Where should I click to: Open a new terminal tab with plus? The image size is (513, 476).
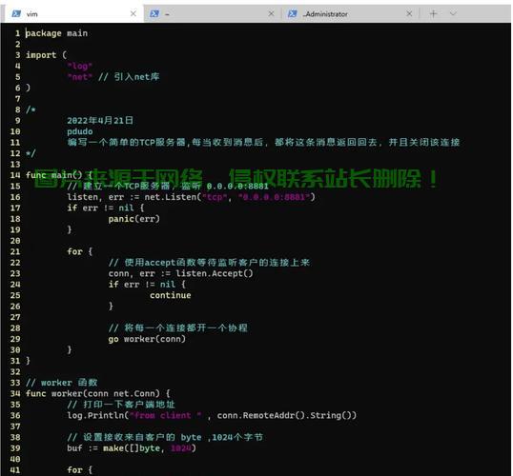[x=433, y=13]
